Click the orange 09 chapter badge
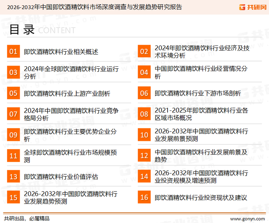The width and height of the screenshot is (269, 223). click(x=13, y=135)
